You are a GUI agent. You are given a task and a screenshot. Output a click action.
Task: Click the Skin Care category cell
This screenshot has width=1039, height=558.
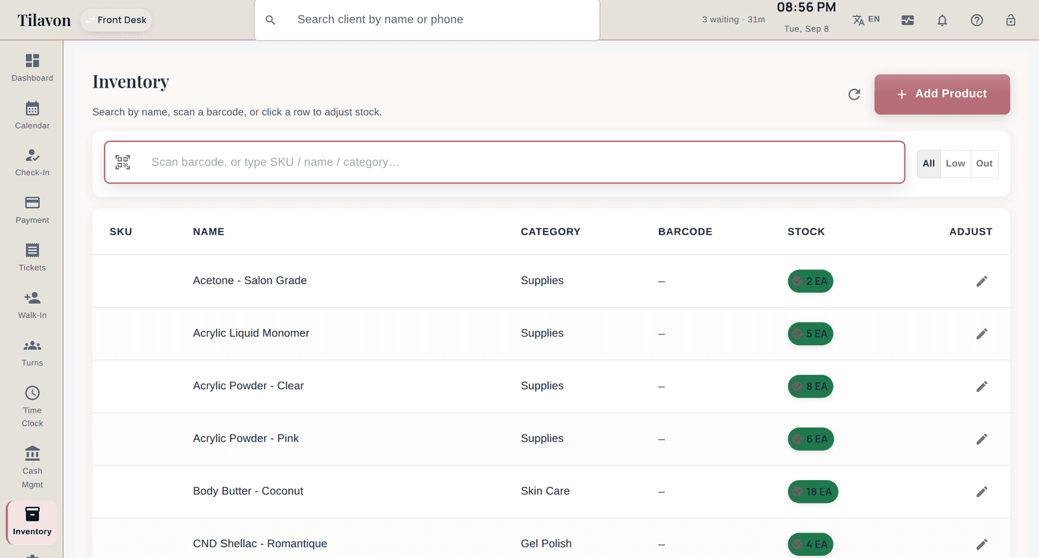(545, 491)
